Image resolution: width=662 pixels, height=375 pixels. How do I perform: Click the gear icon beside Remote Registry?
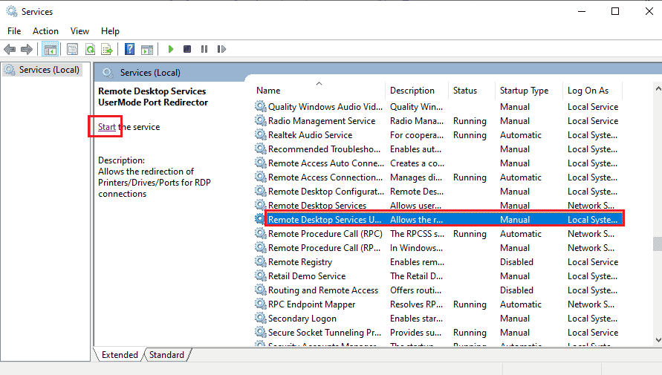coord(261,261)
